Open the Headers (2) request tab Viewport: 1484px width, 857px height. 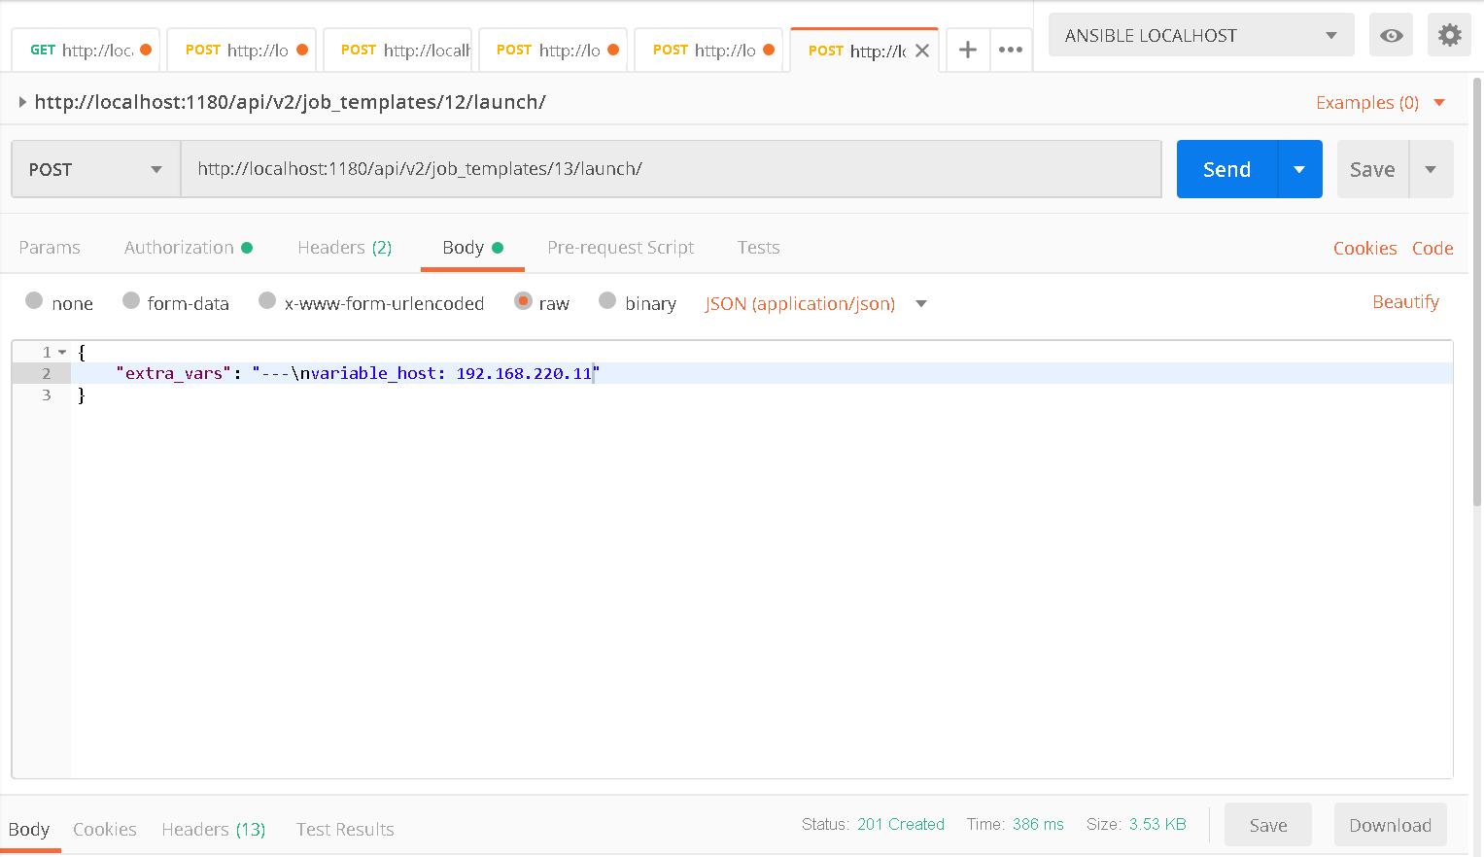[x=345, y=248]
